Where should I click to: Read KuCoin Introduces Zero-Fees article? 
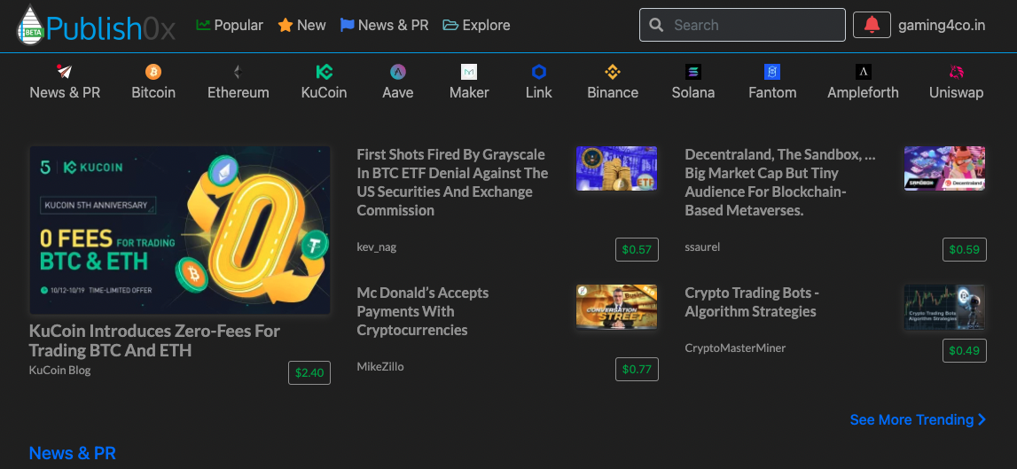tap(154, 340)
